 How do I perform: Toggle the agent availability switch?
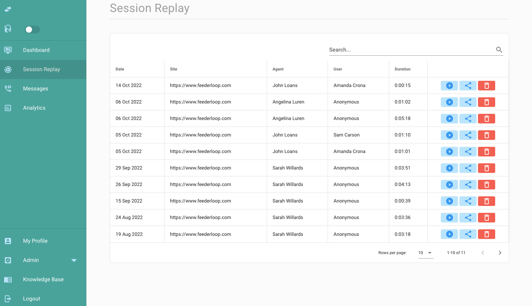tap(32, 30)
